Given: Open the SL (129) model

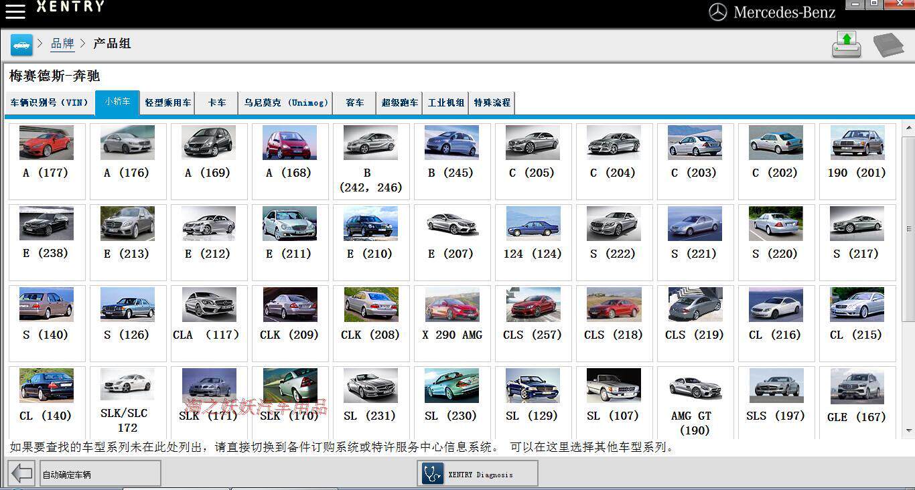Looking at the screenshot, I should [533, 402].
